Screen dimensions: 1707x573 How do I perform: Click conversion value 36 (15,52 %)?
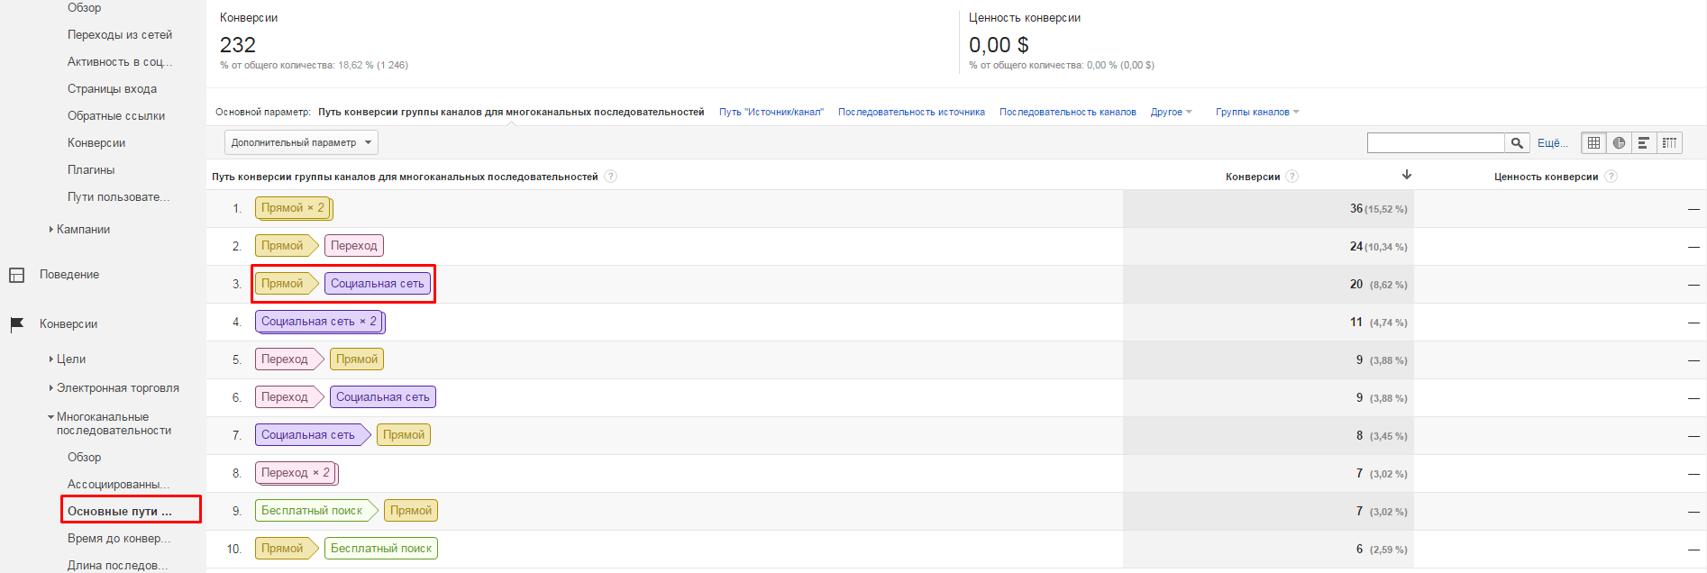point(1378,209)
